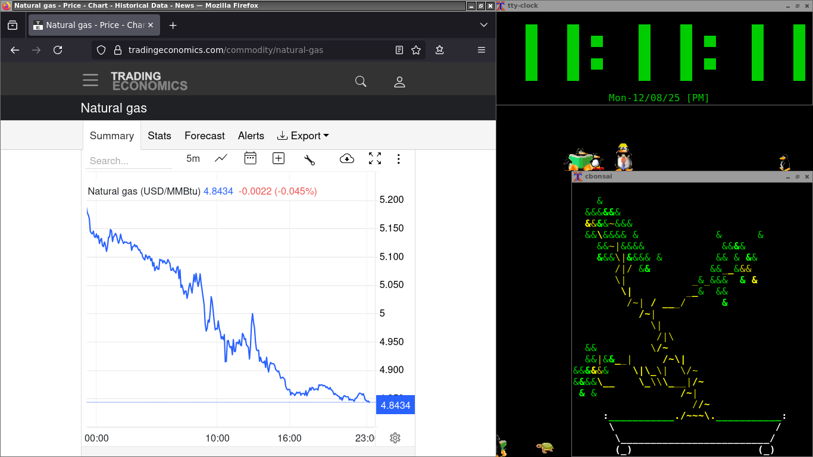Screen dimensions: 813x457
Task: Close the Natural gas browser tab
Action: click(151, 26)
